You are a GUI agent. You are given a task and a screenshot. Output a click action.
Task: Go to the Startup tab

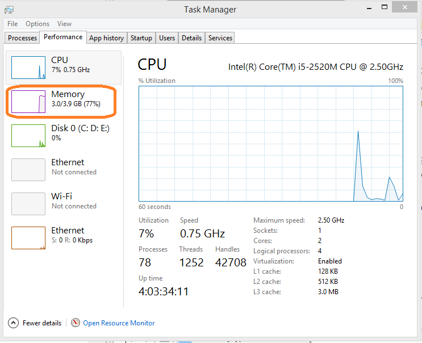tap(141, 38)
